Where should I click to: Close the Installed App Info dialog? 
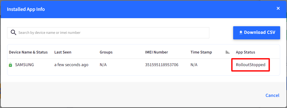tap(278, 8)
